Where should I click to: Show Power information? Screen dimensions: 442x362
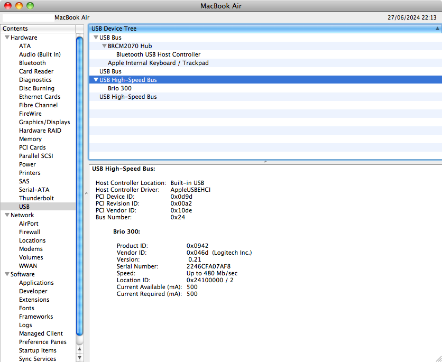[27, 164]
